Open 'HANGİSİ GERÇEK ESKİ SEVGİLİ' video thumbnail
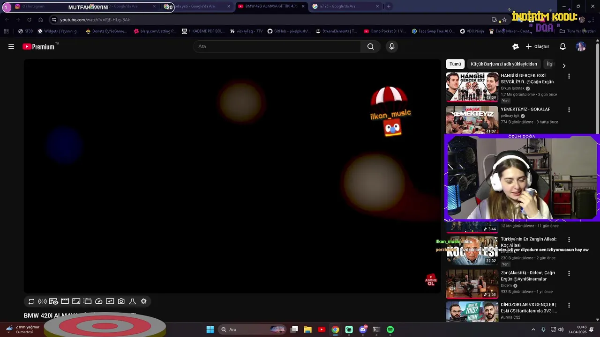The image size is (600, 337). point(472,87)
